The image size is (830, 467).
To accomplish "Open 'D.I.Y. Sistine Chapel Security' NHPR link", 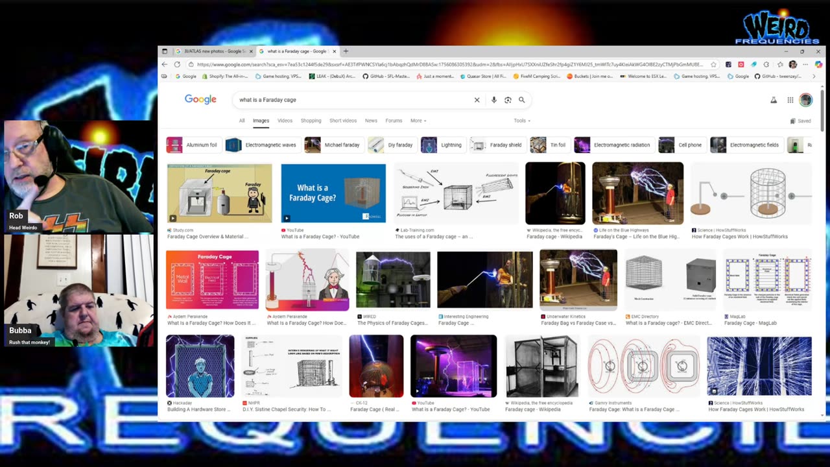I will pos(287,409).
